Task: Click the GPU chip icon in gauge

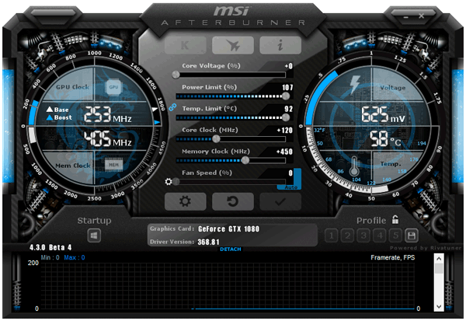Action: 113,87
